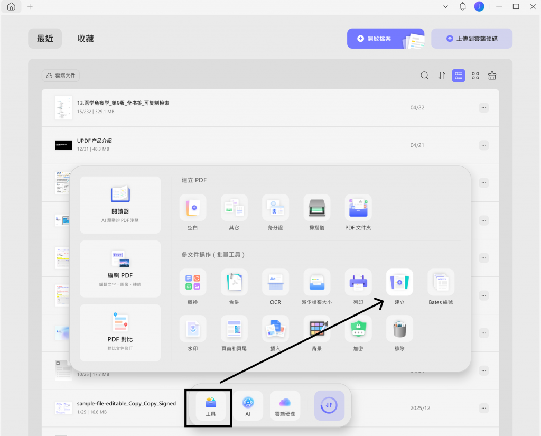
Task: Create a blank PDF (空白)
Action: 192,208
